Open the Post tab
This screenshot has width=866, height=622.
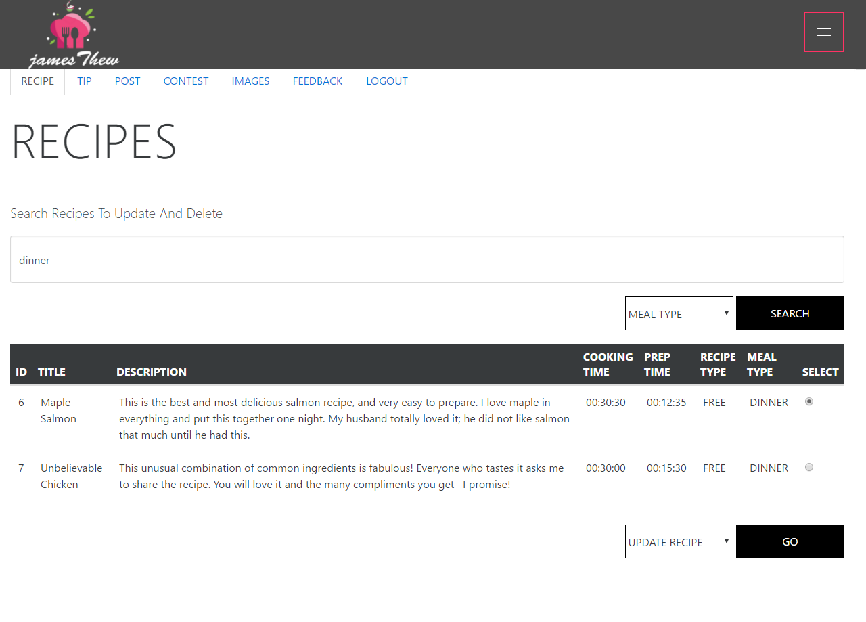point(127,81)
